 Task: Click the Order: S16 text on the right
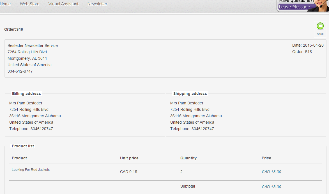pyautogui.click(x=302, y=52)
